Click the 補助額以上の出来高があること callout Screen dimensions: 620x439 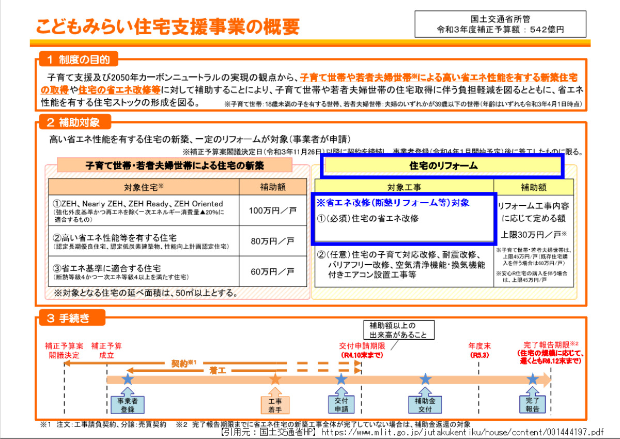pyautogui.click(x=399, y=330)
